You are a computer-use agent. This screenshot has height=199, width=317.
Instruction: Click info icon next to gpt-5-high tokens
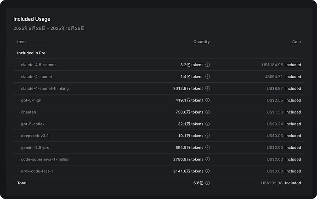[x=207, y=100]
